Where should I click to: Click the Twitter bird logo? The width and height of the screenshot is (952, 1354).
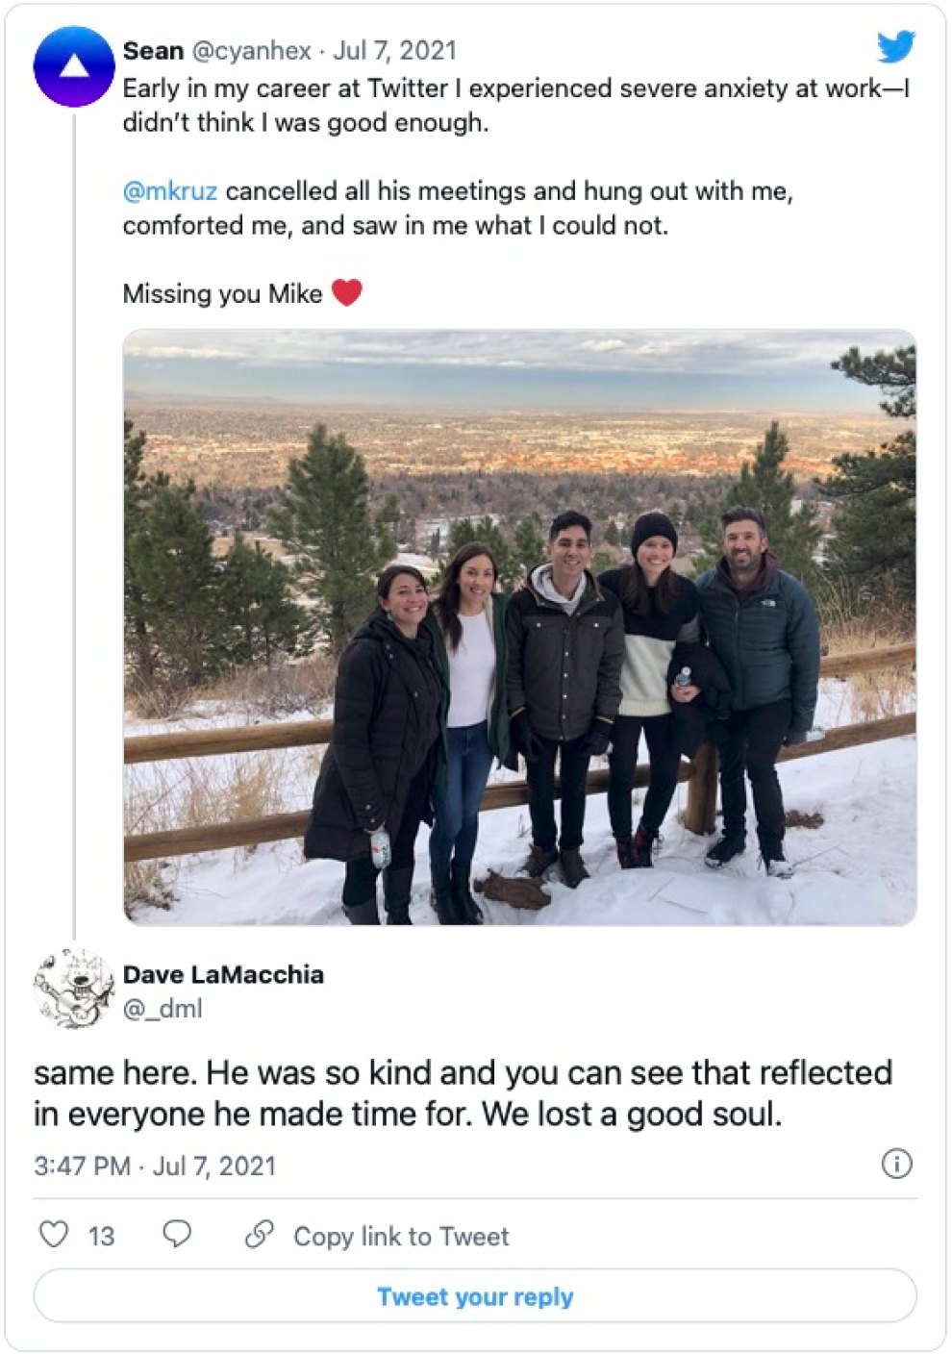click(895, 46)
